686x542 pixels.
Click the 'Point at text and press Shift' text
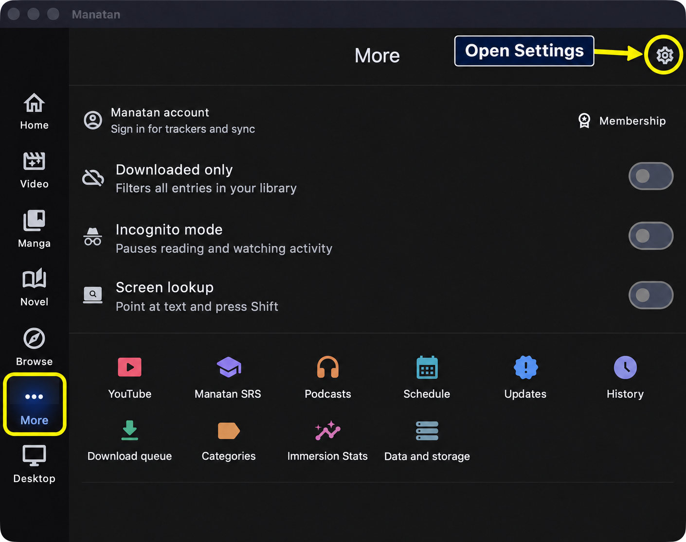(197, 307)
